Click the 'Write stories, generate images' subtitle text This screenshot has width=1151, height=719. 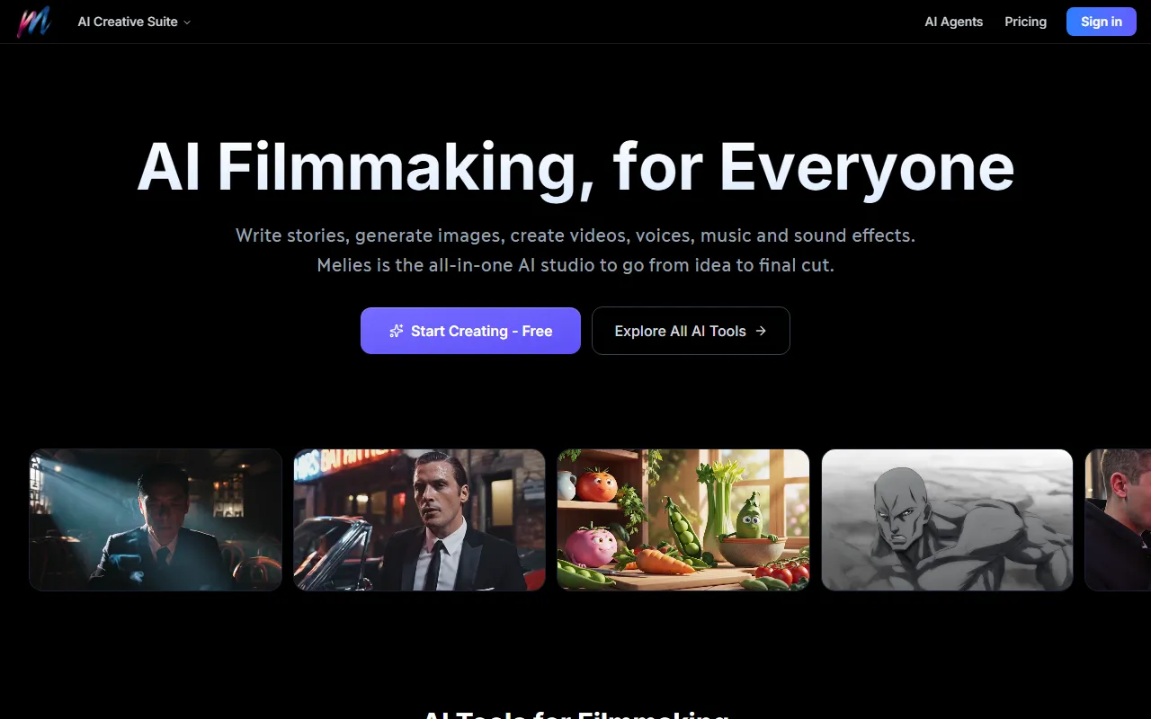point(575,235)
